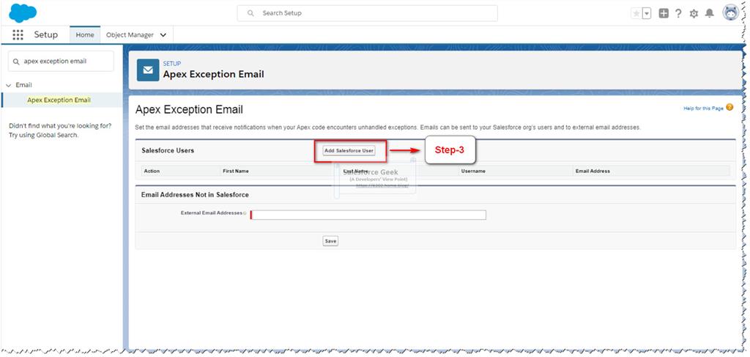
Task: Click the Add Salesforce User button
Action: [x=349, y=150]
